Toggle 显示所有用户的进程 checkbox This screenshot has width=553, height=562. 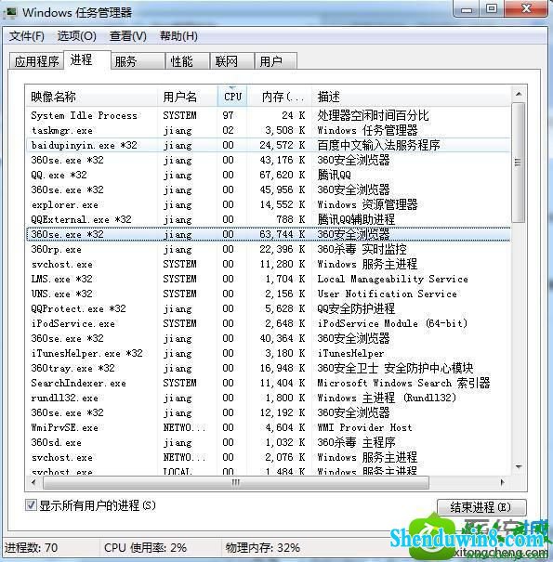[32, 505]
